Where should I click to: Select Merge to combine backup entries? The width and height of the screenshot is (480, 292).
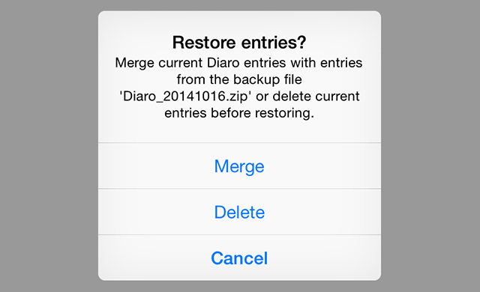pos(239,166)
